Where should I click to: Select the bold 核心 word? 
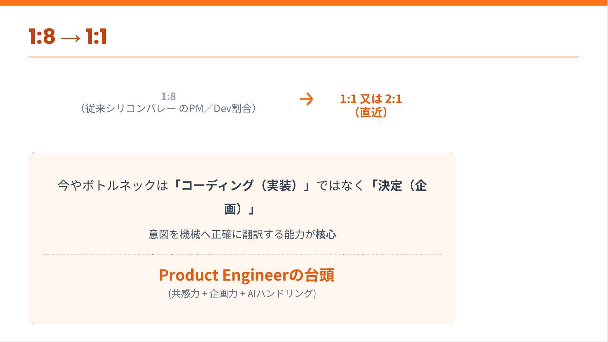[326, 234]
